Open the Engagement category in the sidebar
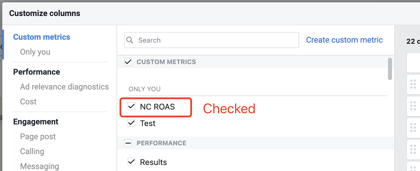The image size is (420, 171). tap(36, 122)
